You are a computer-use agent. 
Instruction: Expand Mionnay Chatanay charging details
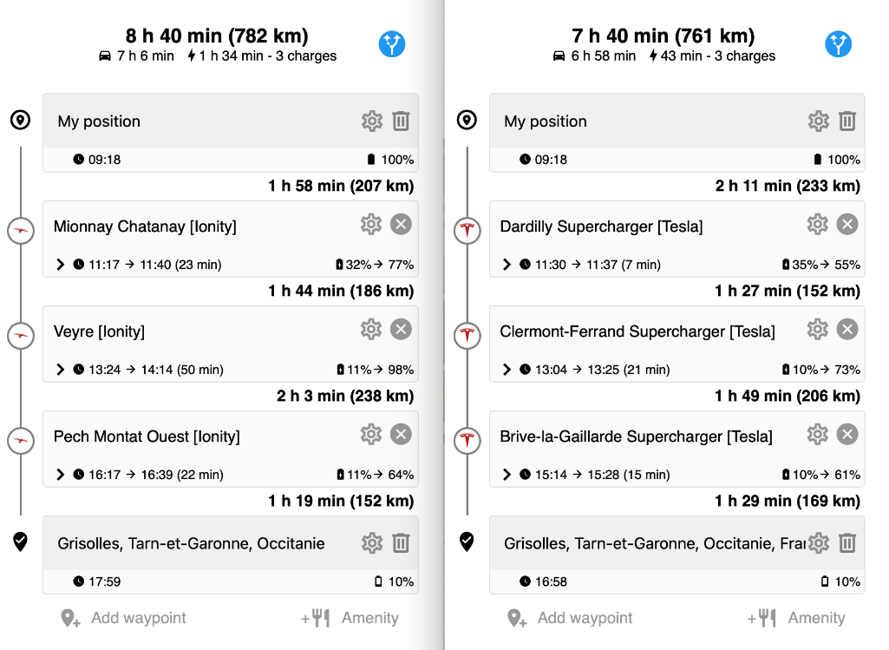point(61,265)
